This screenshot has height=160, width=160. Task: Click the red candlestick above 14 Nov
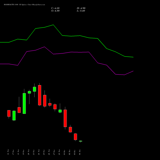coord(9,113)
